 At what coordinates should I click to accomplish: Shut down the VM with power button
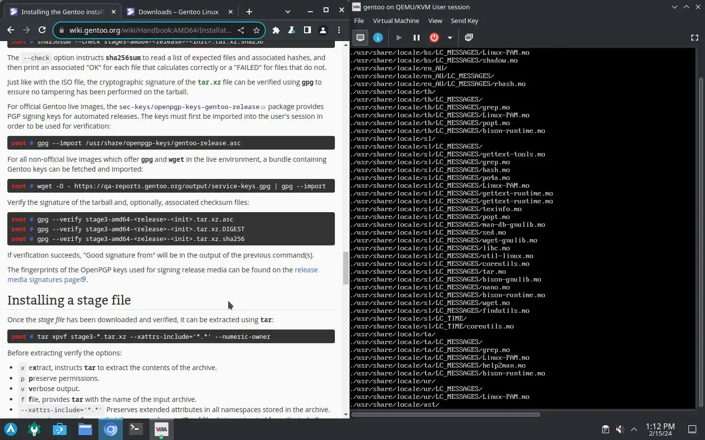[434, 38]
